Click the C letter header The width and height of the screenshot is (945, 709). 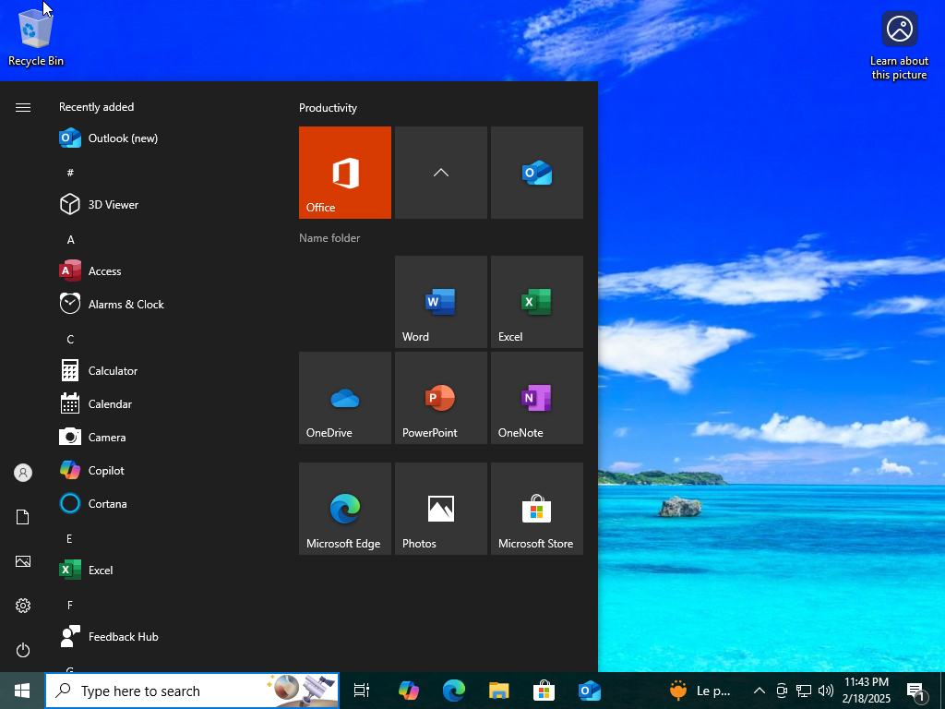(70, 340)
